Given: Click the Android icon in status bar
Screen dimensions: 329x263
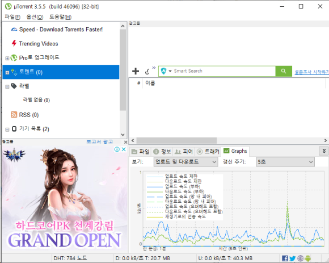Looking at the screenshot, I should pyautogui.click(x=307, y=258).
